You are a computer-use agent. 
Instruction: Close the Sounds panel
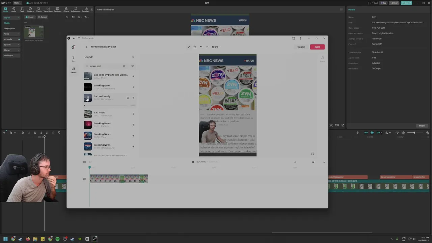click(x=133, y=57)
